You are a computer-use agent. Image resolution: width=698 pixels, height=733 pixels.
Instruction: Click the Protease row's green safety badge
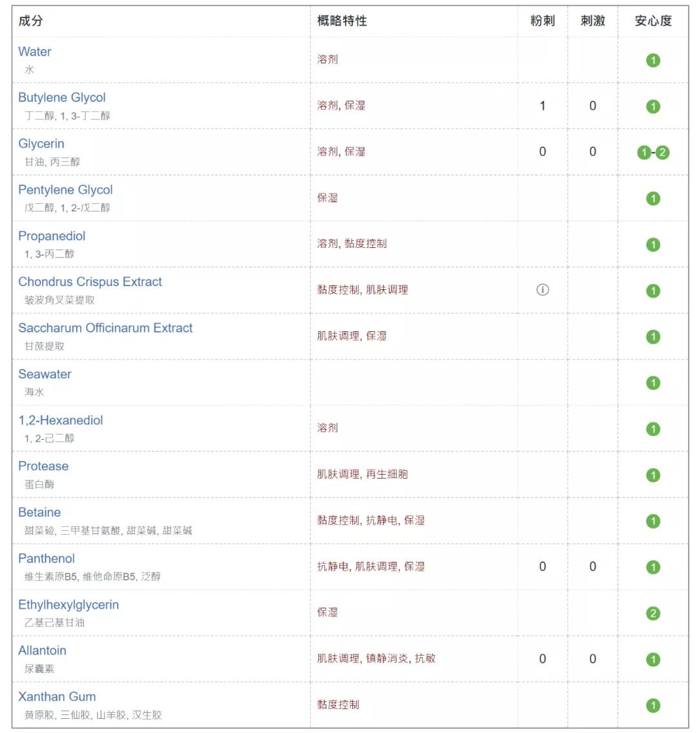653,475
